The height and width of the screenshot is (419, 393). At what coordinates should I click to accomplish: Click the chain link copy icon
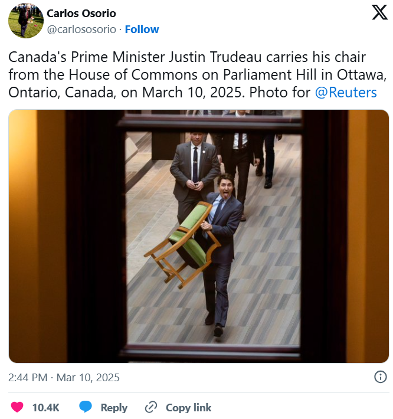(150, 407)
